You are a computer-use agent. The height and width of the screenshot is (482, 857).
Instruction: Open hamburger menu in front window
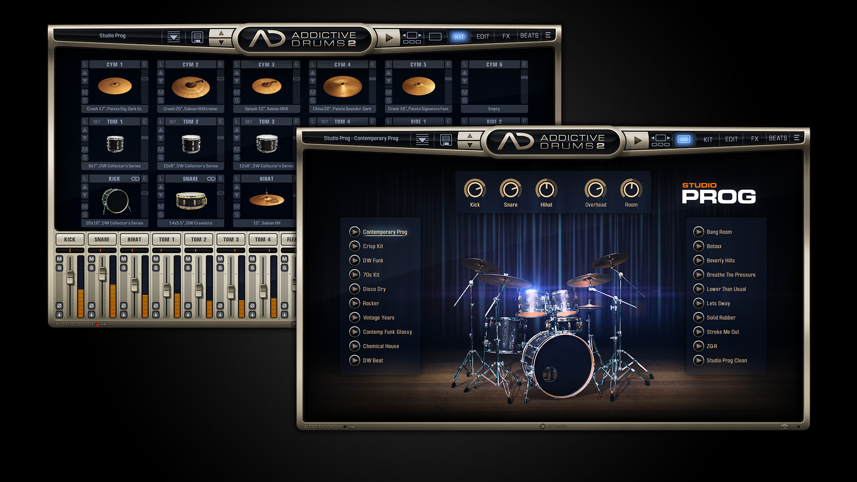point(796,138)
